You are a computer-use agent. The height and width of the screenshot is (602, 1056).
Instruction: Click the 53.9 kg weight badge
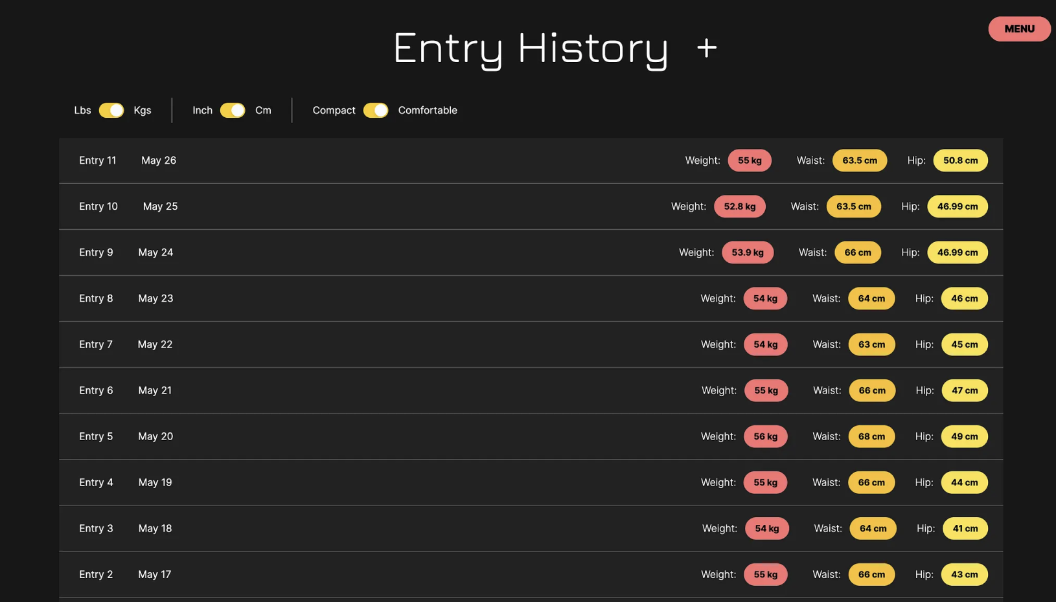pyautogui.click(x=747, y=252)
